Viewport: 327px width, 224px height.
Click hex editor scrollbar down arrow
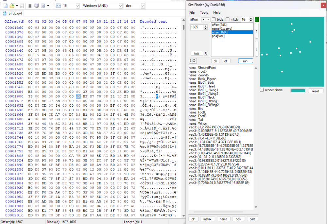(183, 215)
